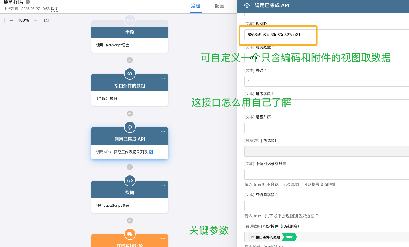The height and width of the screenshot is (247, 409).
Task: Click the 接口条件的数组 data tag
Action: (272, 237)
